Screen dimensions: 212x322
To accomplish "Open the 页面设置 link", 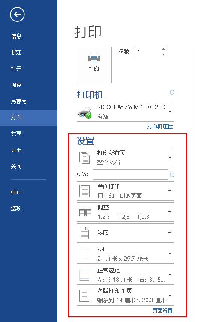I will click(x=162, y=310).
